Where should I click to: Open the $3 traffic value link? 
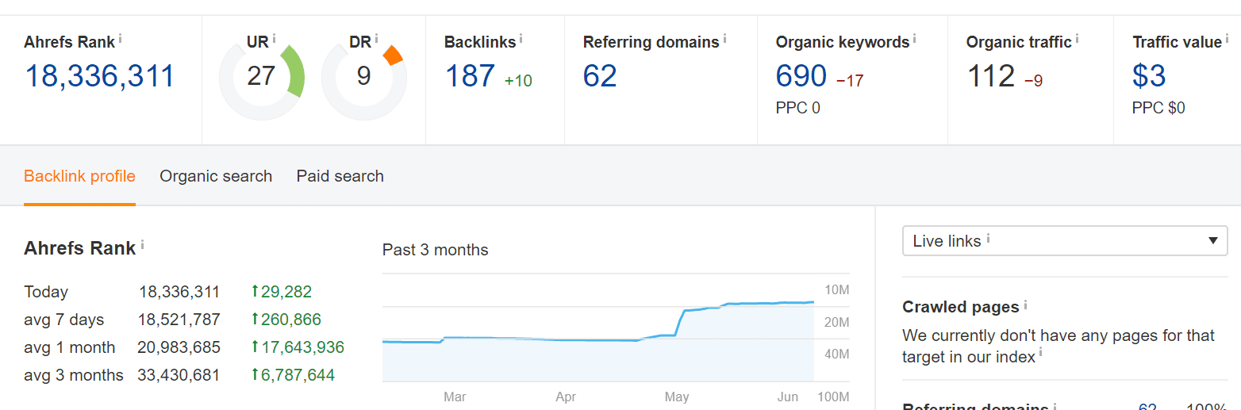point(1149,76)
